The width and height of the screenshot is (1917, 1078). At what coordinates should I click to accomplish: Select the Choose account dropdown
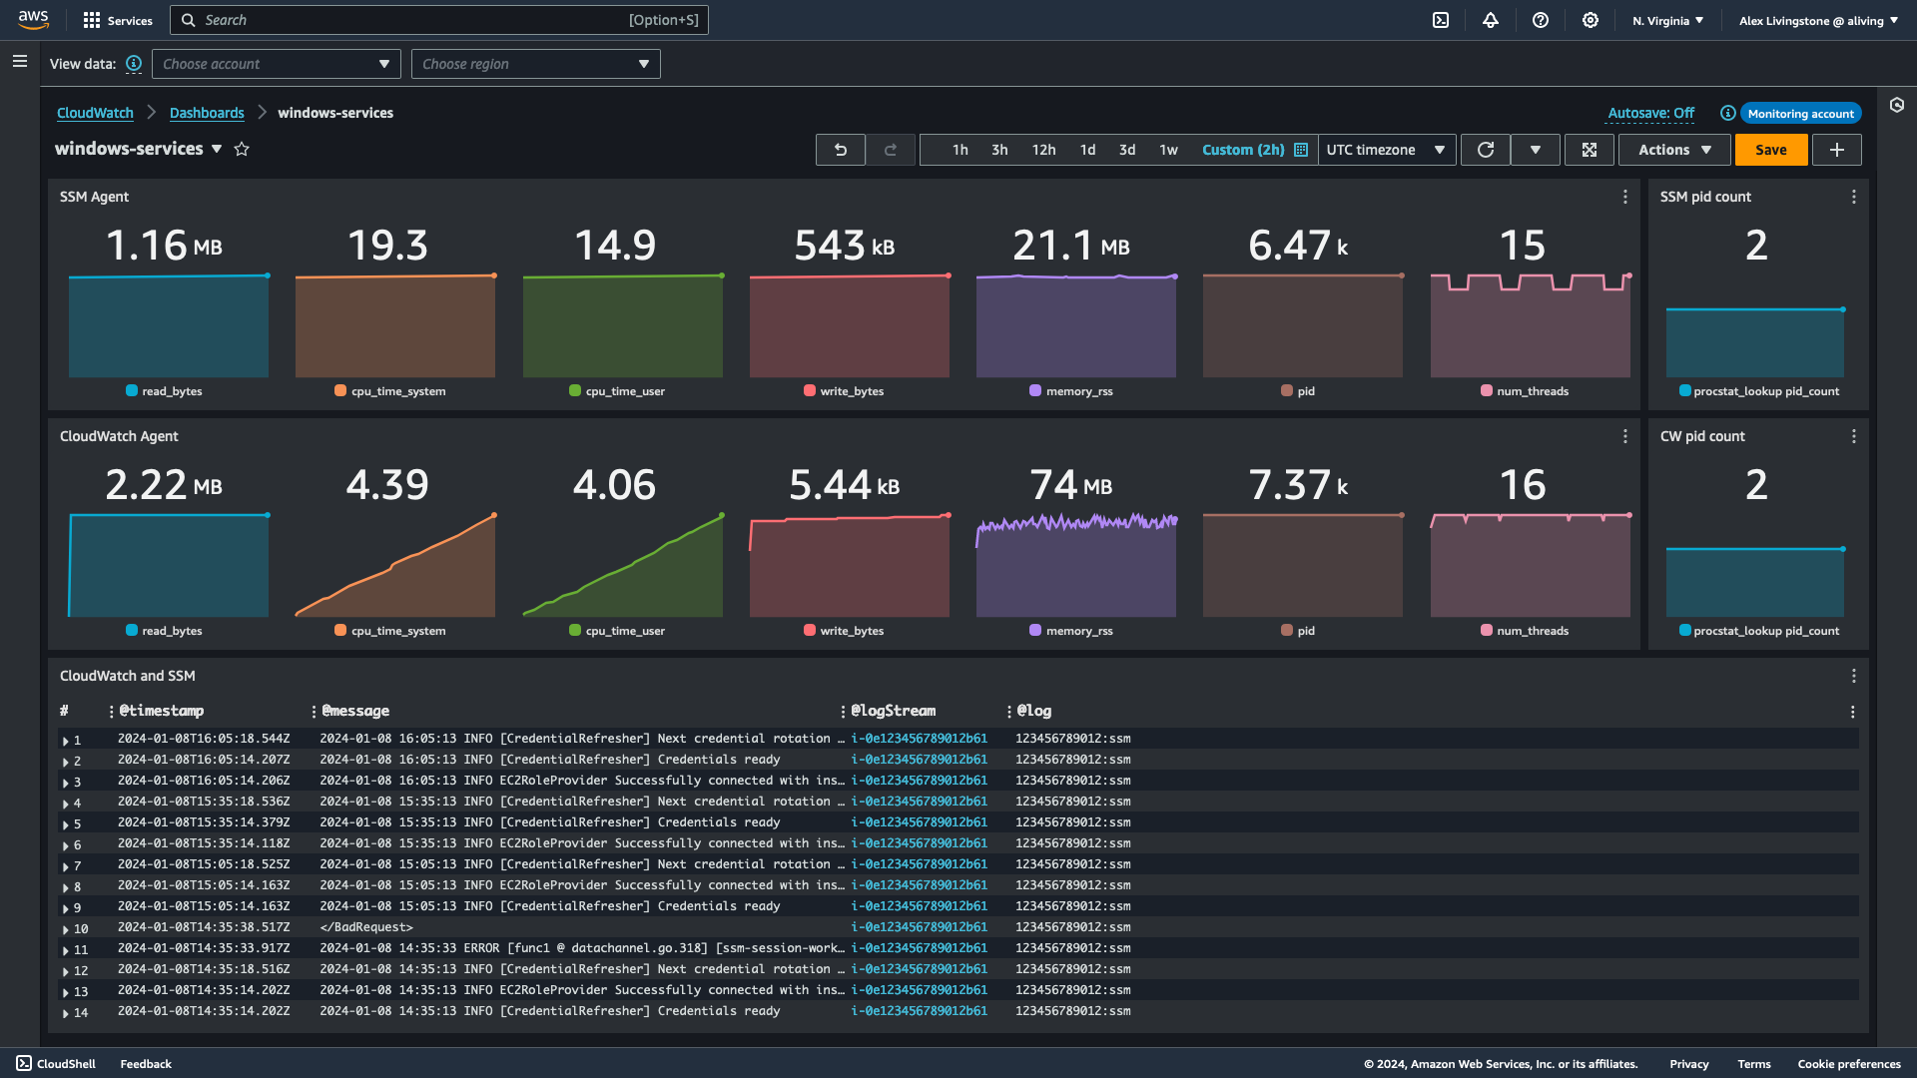(276, 63)
